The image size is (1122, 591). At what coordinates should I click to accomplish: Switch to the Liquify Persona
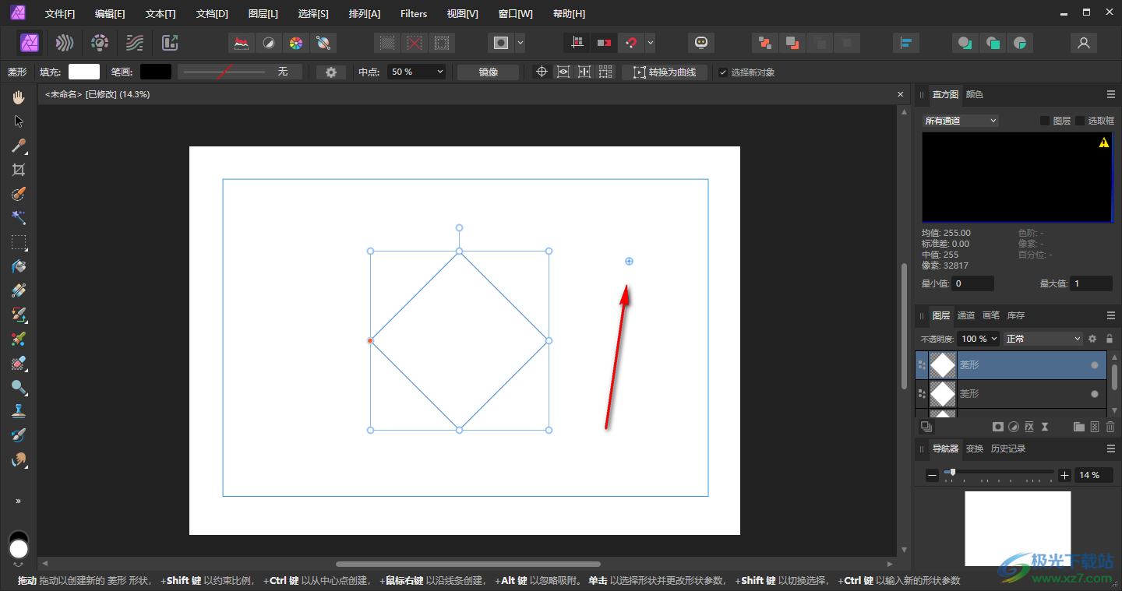65,43
